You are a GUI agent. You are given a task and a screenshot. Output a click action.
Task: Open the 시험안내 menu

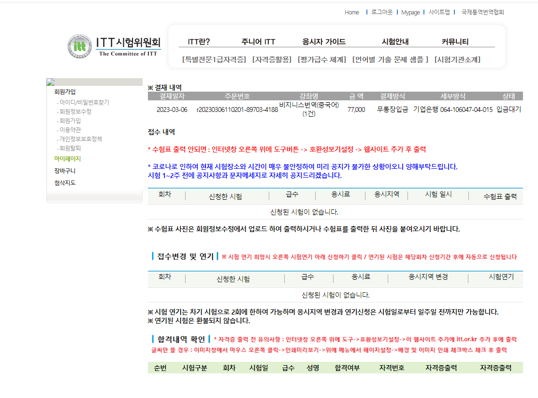coord(395,42)
